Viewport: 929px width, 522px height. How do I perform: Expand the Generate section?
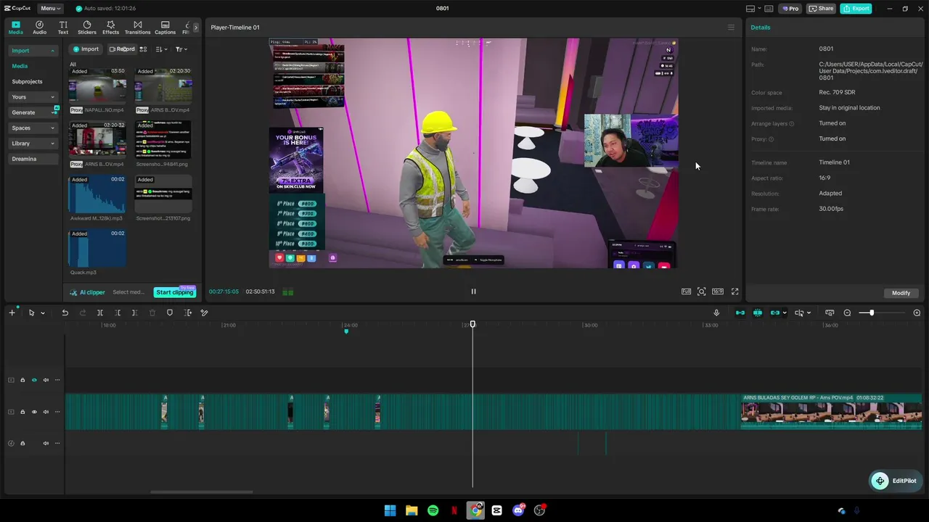[33, 112]
